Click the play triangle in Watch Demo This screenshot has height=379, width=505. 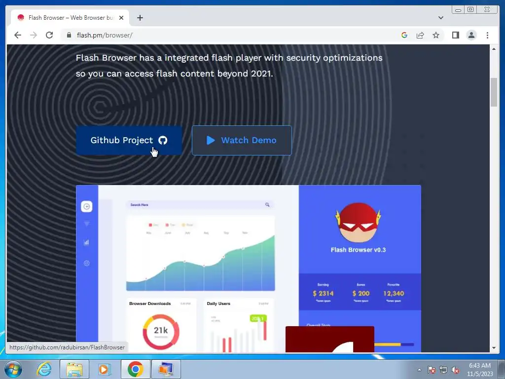[211, 140]
